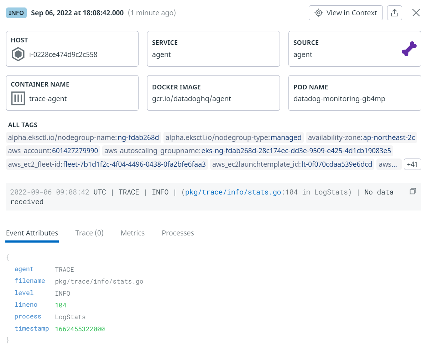The height and width of the screenshot is (353, 427).
Task: Open the CONTAINER NAME trace-agent card
Action: pos(72,93)
